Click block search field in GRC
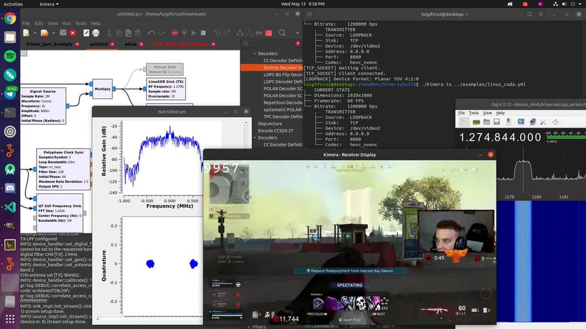Screen dimensions: 586x329 [272, 43]
